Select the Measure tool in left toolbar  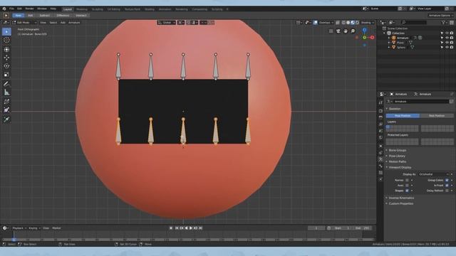[6, 92]
